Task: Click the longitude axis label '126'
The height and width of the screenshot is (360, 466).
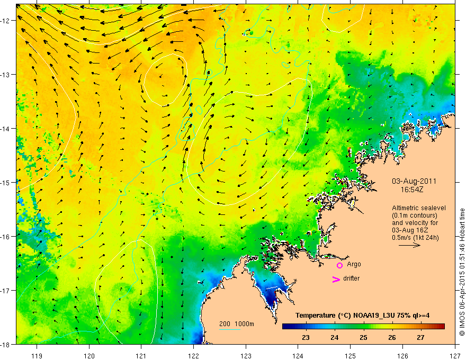Action: coord(402,356)
